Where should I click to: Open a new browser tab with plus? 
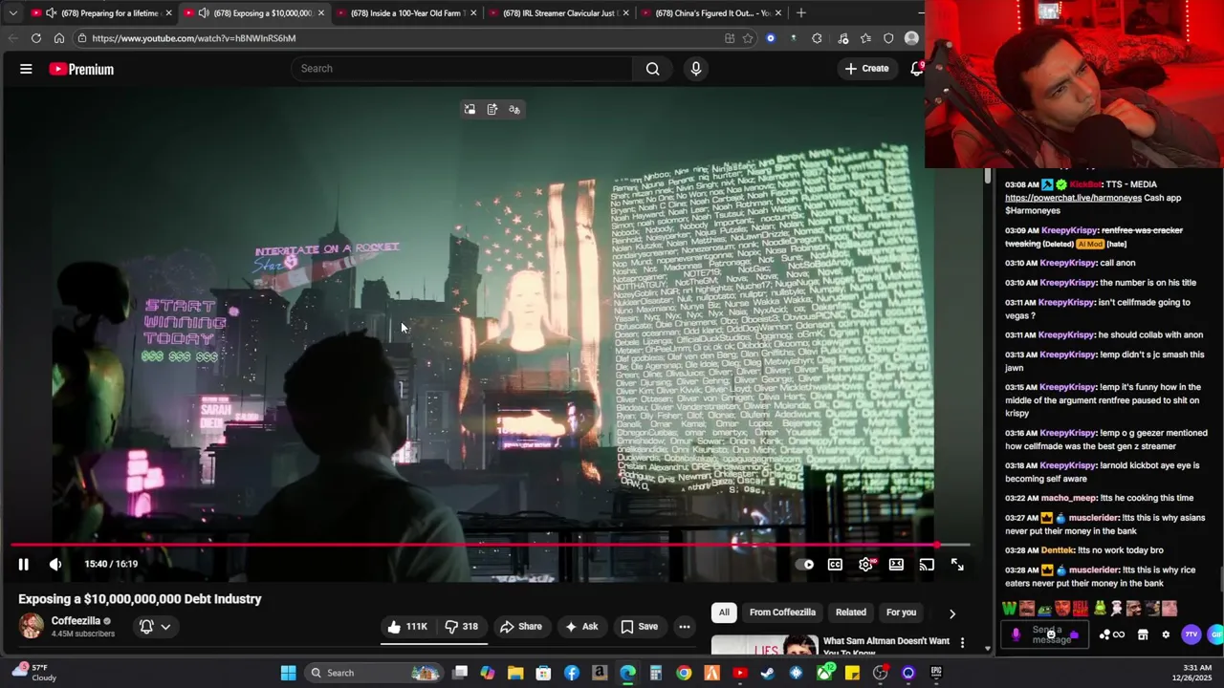click(x=800, y=13)
